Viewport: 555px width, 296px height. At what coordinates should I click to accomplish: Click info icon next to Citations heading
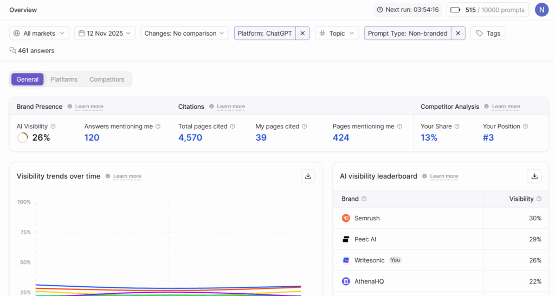pyautogui.click(x=211, y=106)
